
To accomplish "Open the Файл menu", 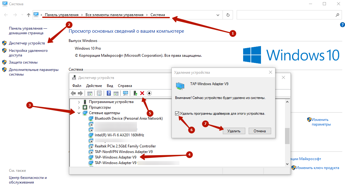I will coord(77,86).
